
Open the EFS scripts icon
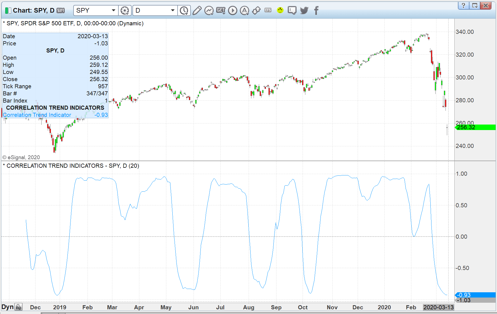pyautogui.click(x=268, y=10)
